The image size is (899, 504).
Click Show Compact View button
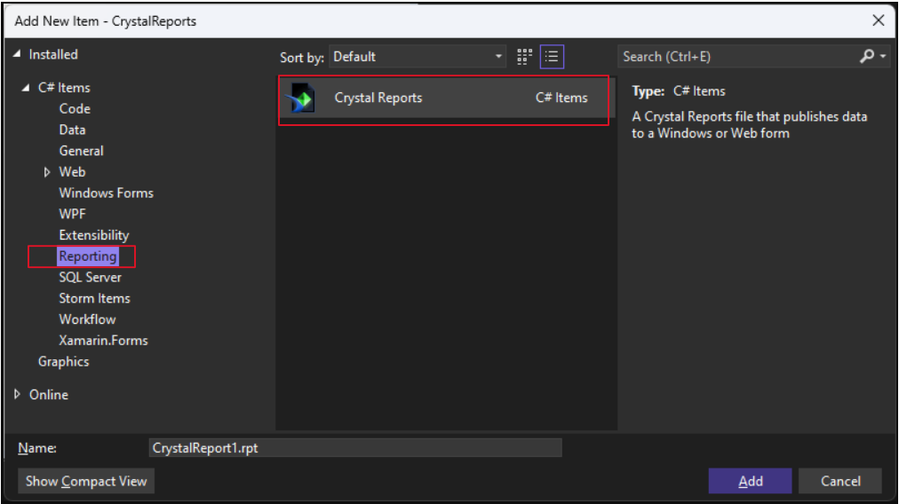click(x=86, y=481)
